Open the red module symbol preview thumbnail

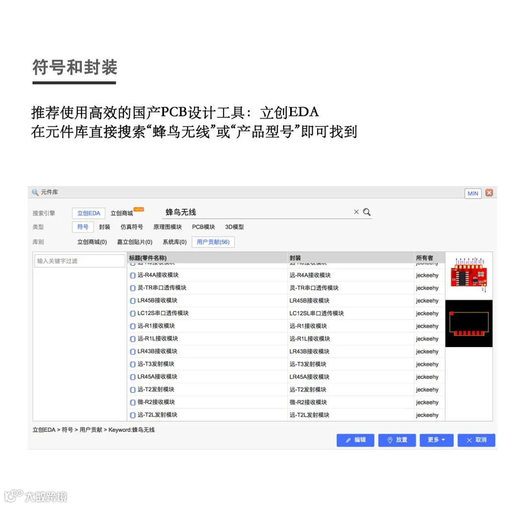coord(469,275)
